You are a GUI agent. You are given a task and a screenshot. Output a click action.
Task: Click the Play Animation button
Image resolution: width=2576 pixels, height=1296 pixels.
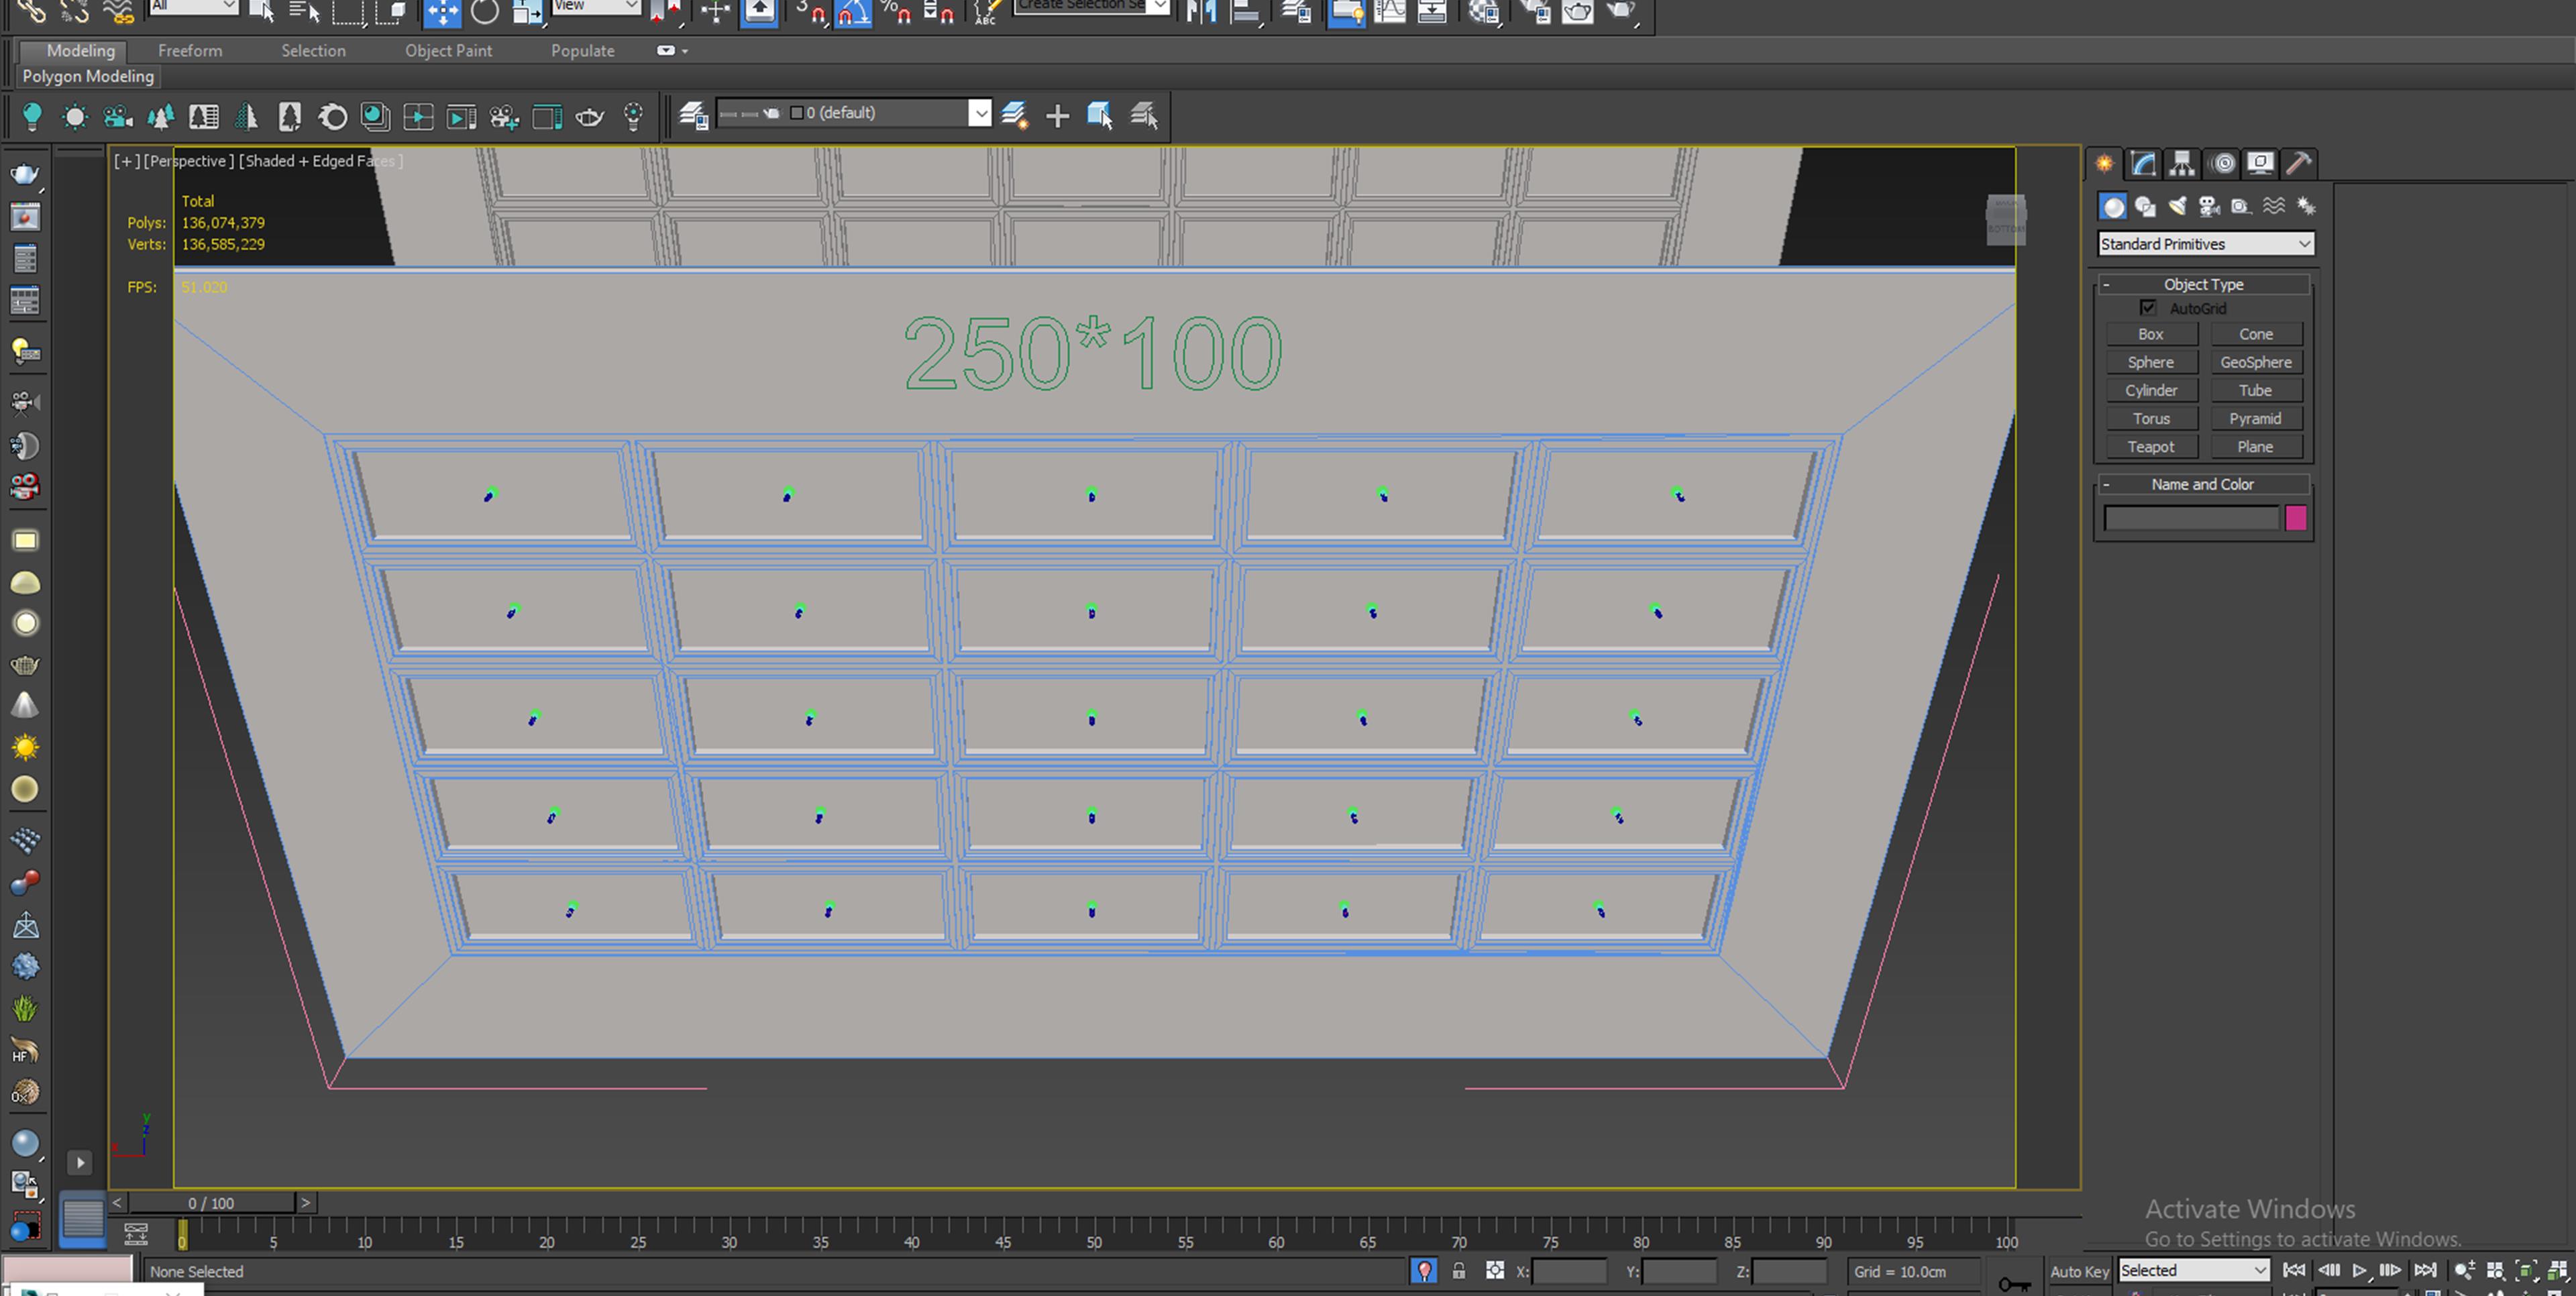2359,1270
